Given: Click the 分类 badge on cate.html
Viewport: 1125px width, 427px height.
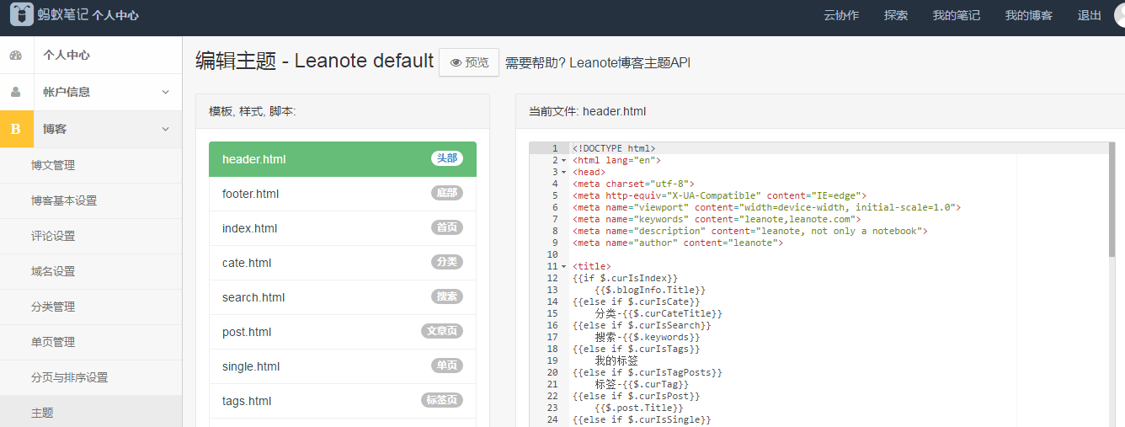Looking at the screenshot, I should (x=447, y=262).
